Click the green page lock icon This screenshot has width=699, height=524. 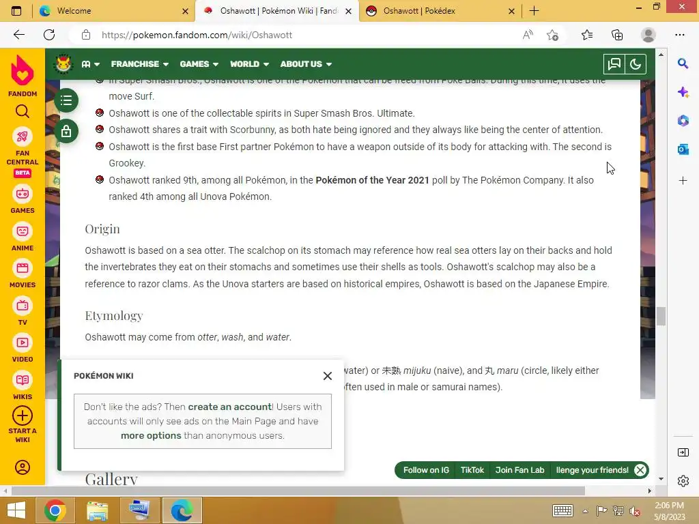point(66,132)
